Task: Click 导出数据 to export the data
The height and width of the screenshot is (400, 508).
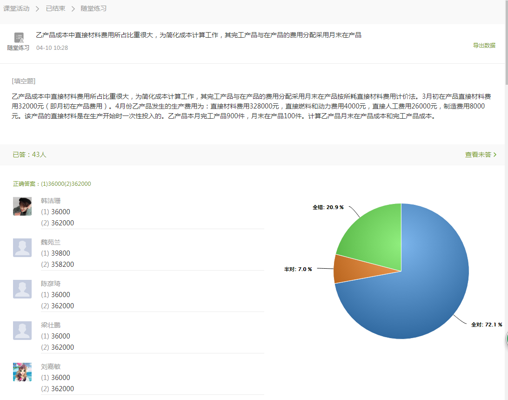Action: [x=484, y=46]
